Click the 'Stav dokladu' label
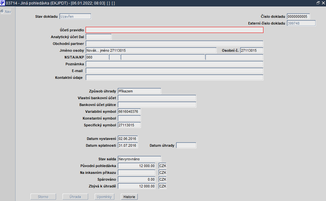 (46, 16)
